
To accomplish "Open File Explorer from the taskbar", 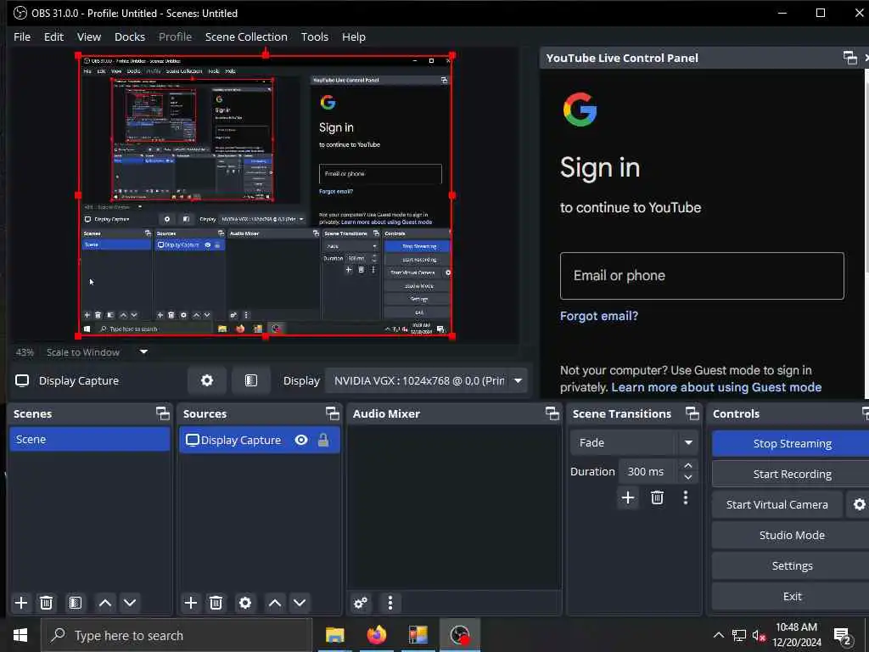I will pos(334,635).
